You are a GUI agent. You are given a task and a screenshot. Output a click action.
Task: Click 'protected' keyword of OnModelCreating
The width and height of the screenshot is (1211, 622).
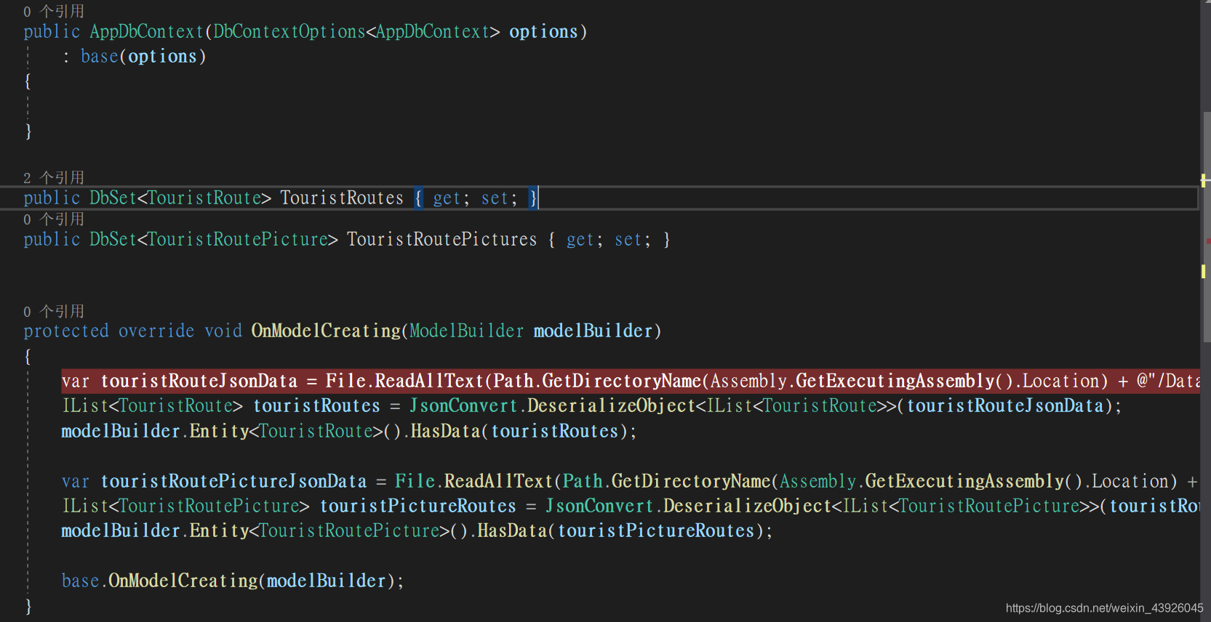point(66,331)
